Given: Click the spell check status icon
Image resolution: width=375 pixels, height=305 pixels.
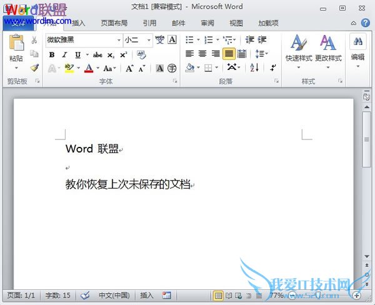Looking at the screenshot, I should point(85,296).
